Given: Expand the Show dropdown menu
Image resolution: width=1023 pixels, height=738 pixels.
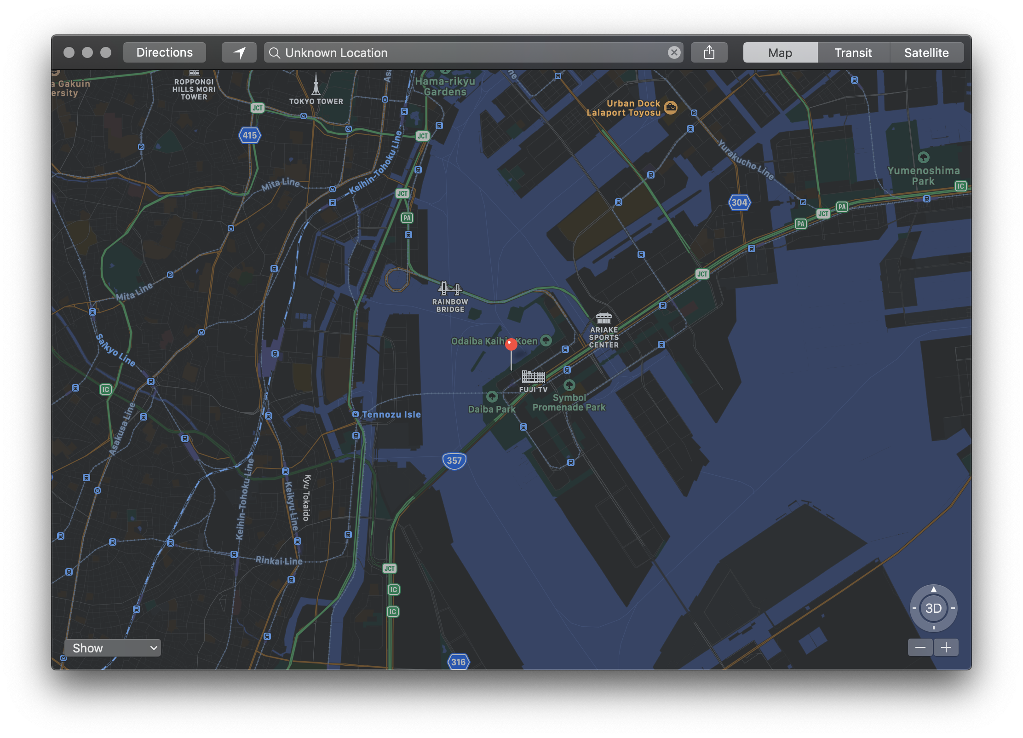Looking at the screenshot, I should pyautogui.click(x=113, y=648).
